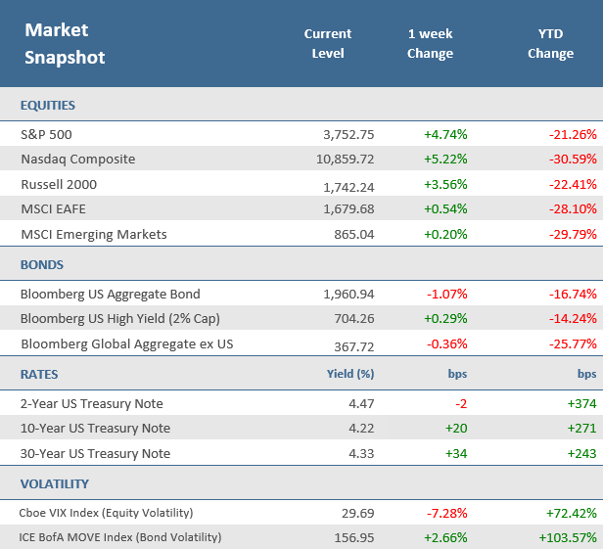The height and width of the screenshot is (549, 603).
Task: Click High Yield YTD change -14.24%
Action: pyautogui.click(x=573, y=319)
